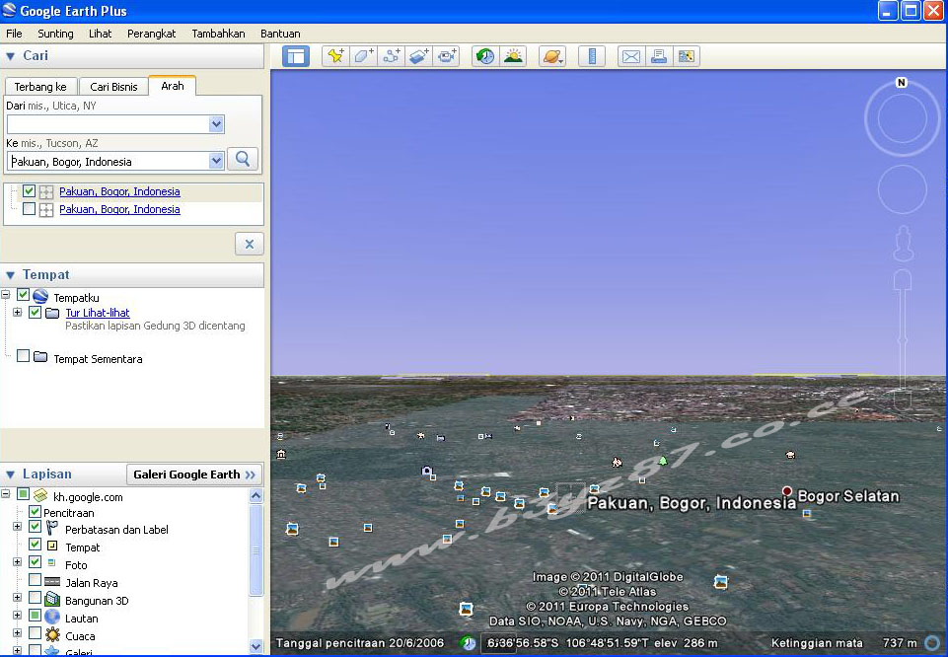Expand the Perbatasan dan Label layer
This screenshot has height=657, width=948.
(17, 527)
